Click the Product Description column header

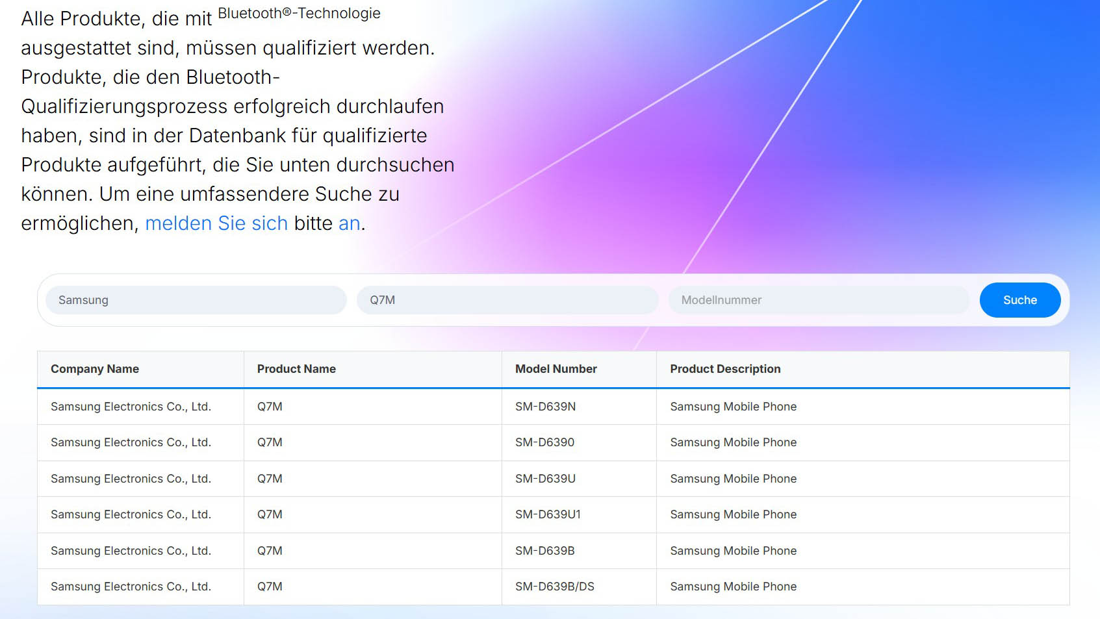[x=725, y=369]
